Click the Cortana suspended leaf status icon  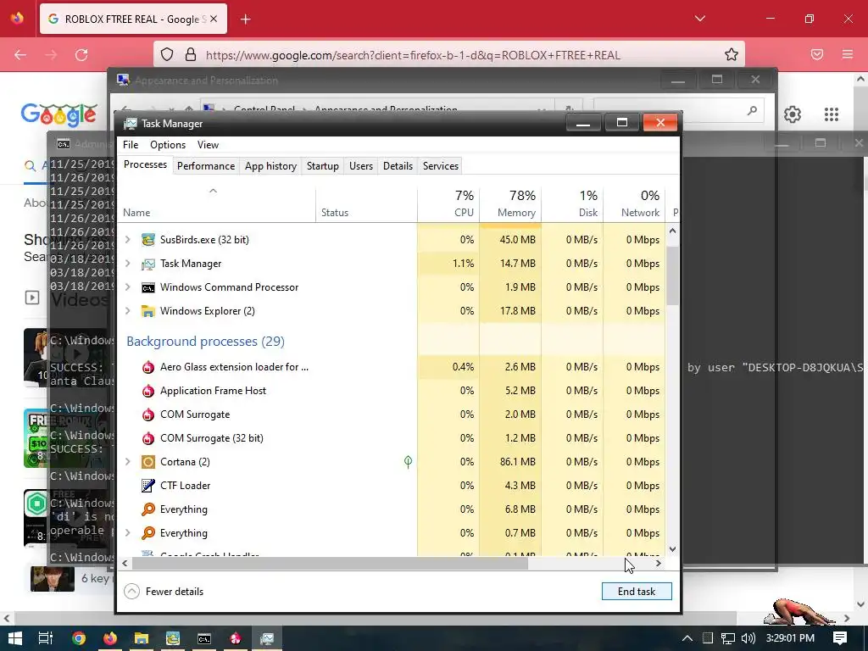(408, 462)
